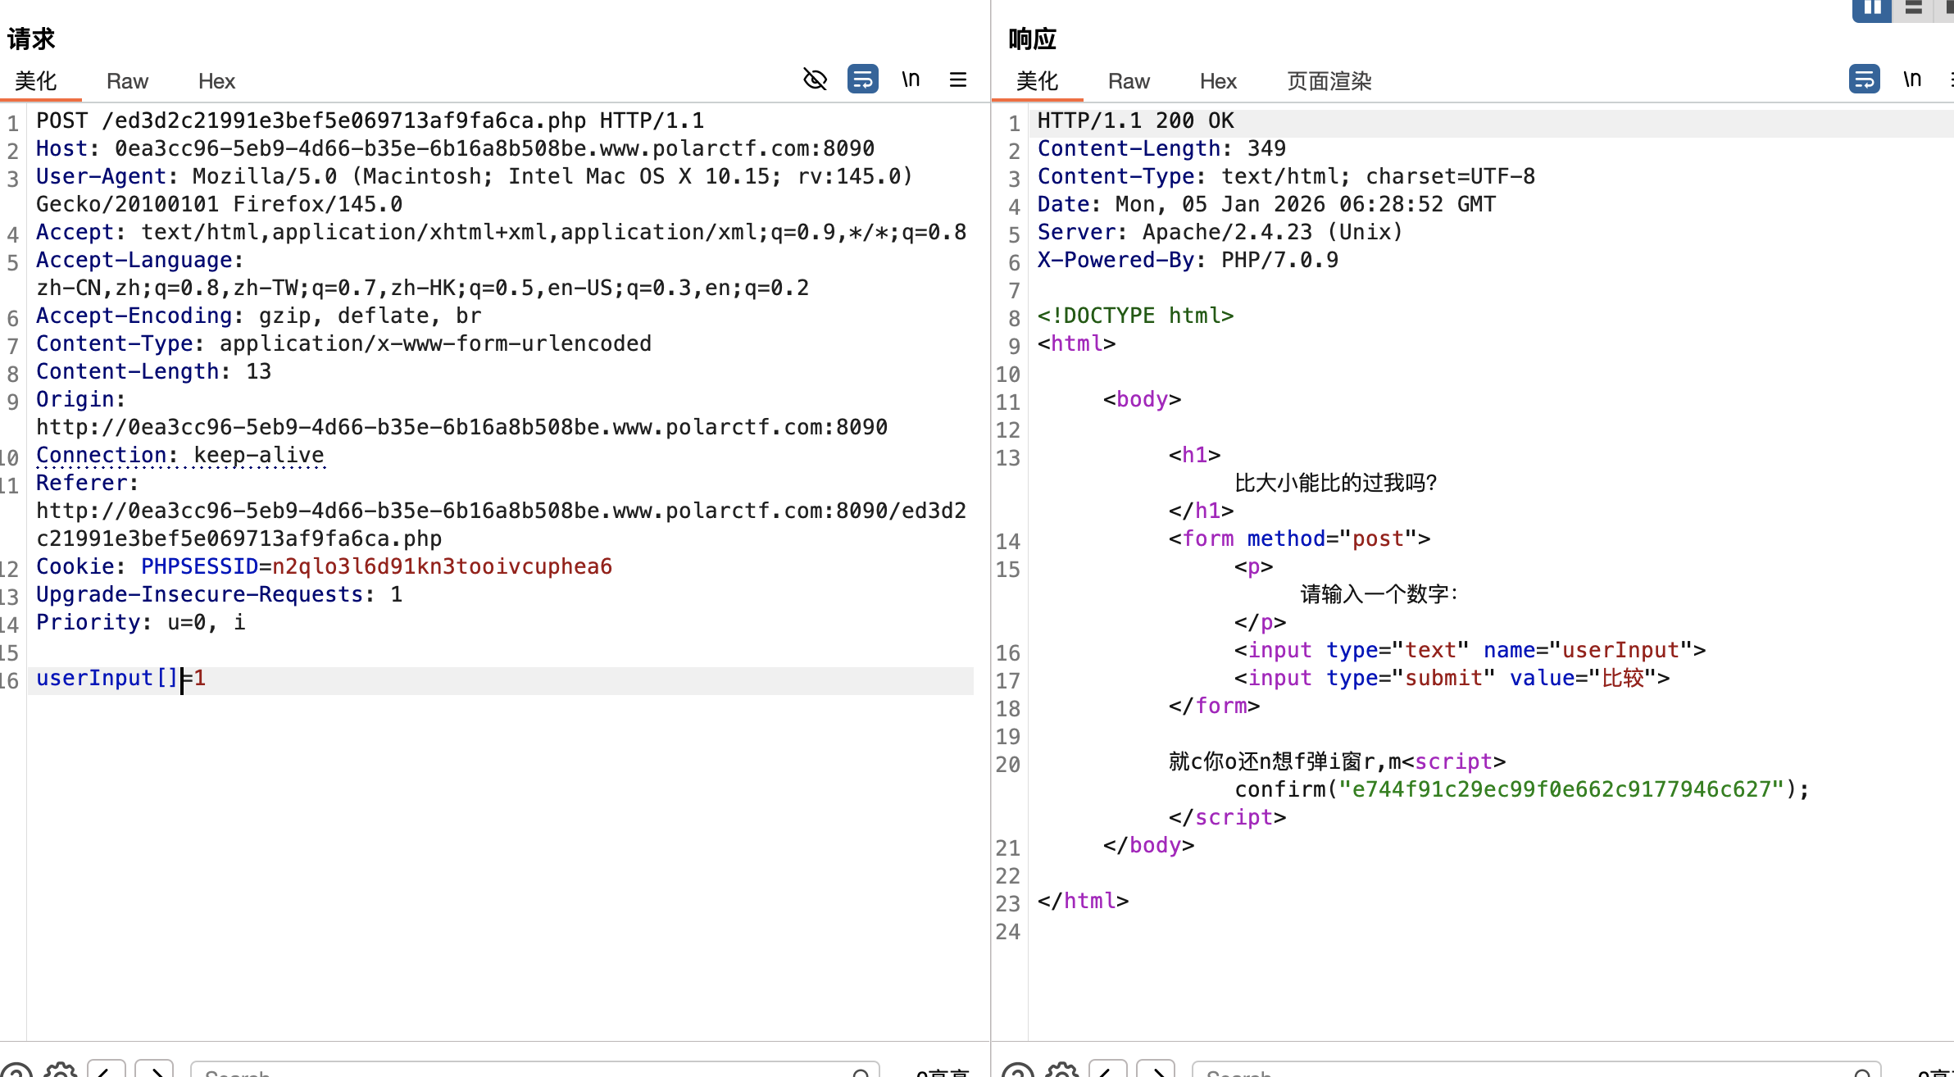
Task: Select top-bottom stacked layout icon
Action: coord(1914,8)
